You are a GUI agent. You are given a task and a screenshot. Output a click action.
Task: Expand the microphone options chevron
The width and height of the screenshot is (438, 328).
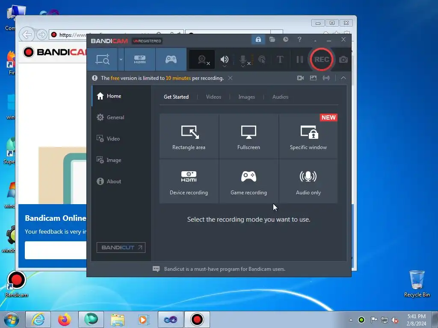(x=243, y=66)
